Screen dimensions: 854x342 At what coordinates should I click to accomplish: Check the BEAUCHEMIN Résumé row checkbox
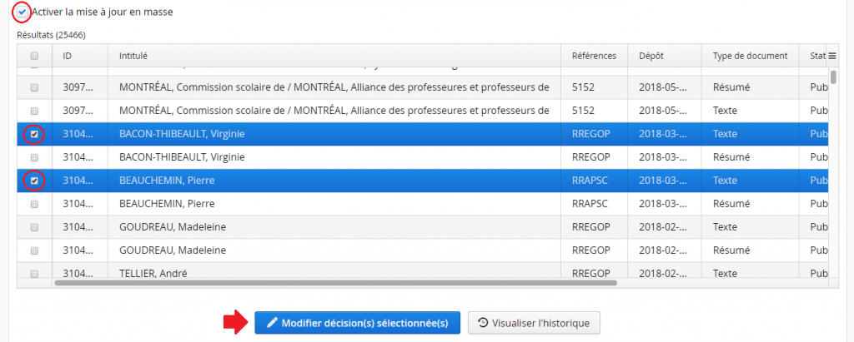pyautogui.click(x=34, y=204)
